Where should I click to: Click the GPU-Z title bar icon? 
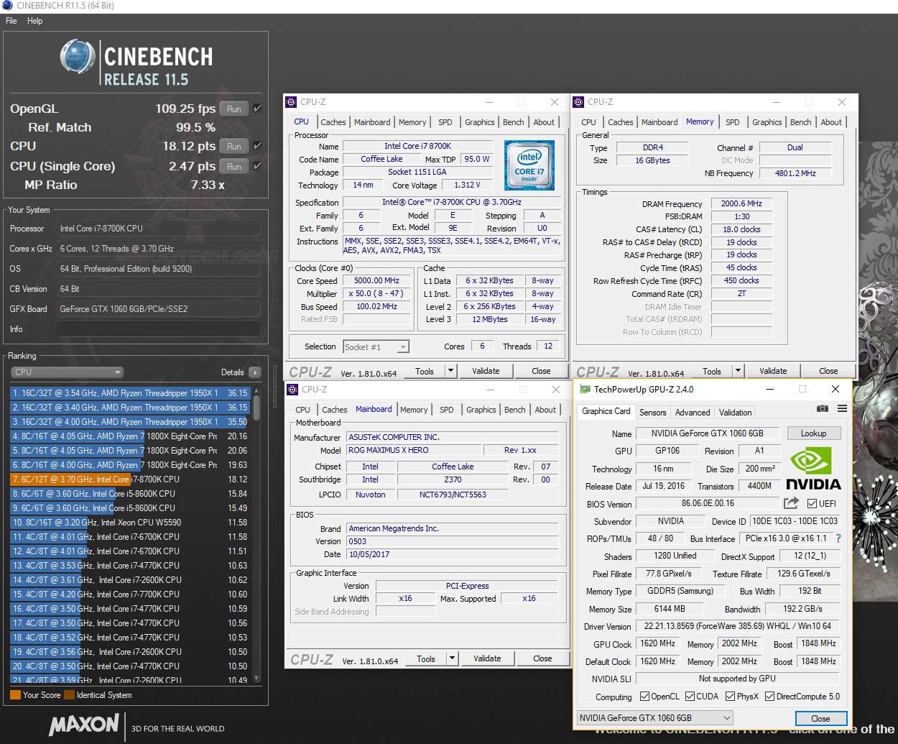583,390
